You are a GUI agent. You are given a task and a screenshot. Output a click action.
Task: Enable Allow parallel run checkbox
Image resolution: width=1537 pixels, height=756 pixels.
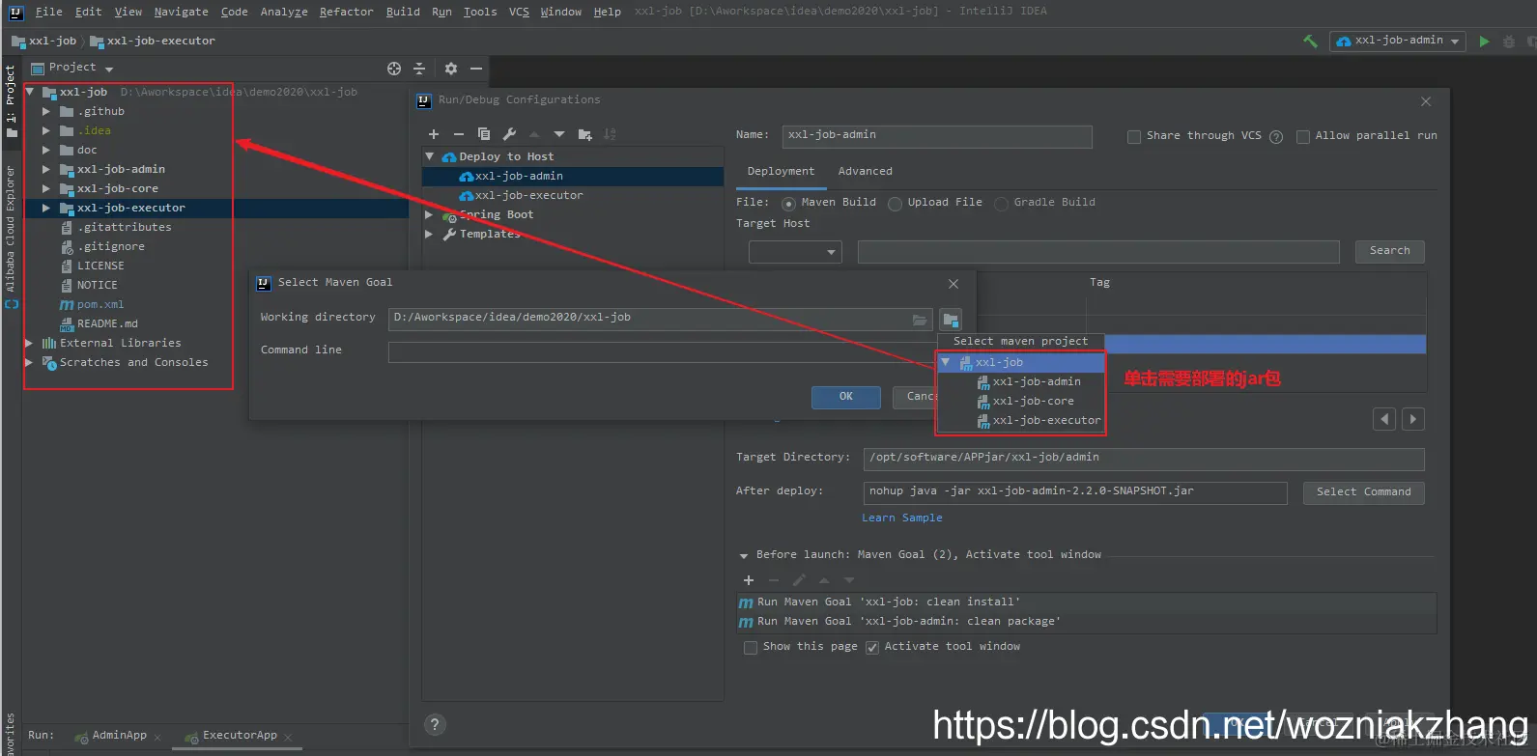[x=1303, y=137]
